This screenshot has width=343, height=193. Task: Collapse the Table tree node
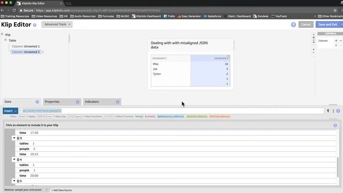5,40
